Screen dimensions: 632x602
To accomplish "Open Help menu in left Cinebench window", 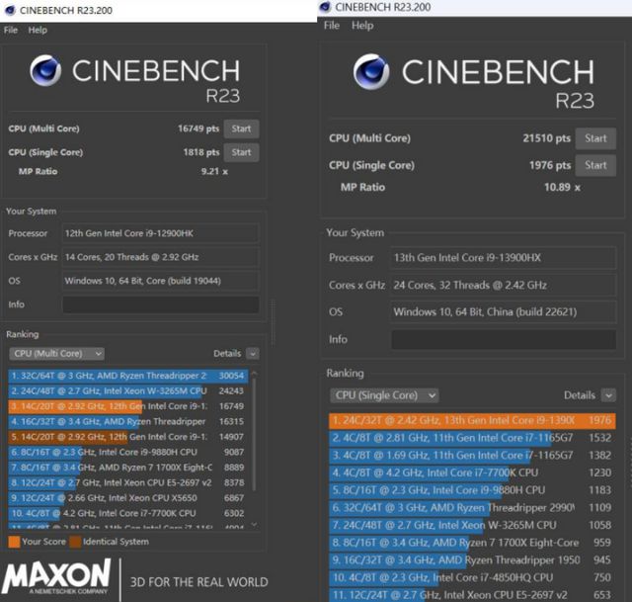I will (38, 31).
